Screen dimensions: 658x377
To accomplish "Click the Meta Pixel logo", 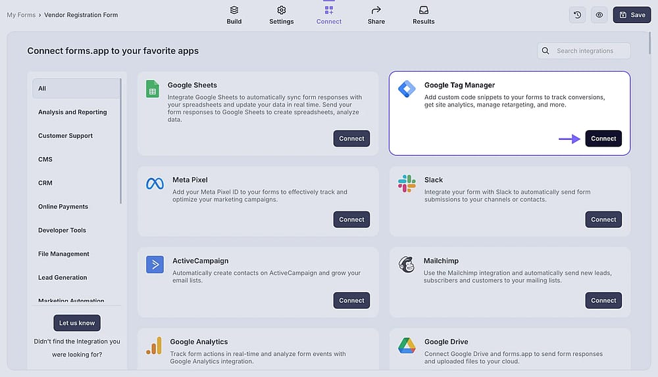I will click(x=155, y=183).
